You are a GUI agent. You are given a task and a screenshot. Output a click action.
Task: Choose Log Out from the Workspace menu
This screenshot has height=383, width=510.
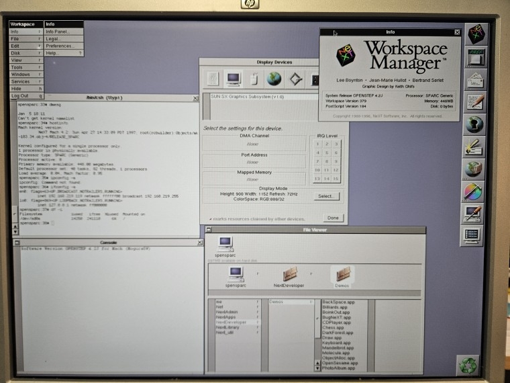26,96
